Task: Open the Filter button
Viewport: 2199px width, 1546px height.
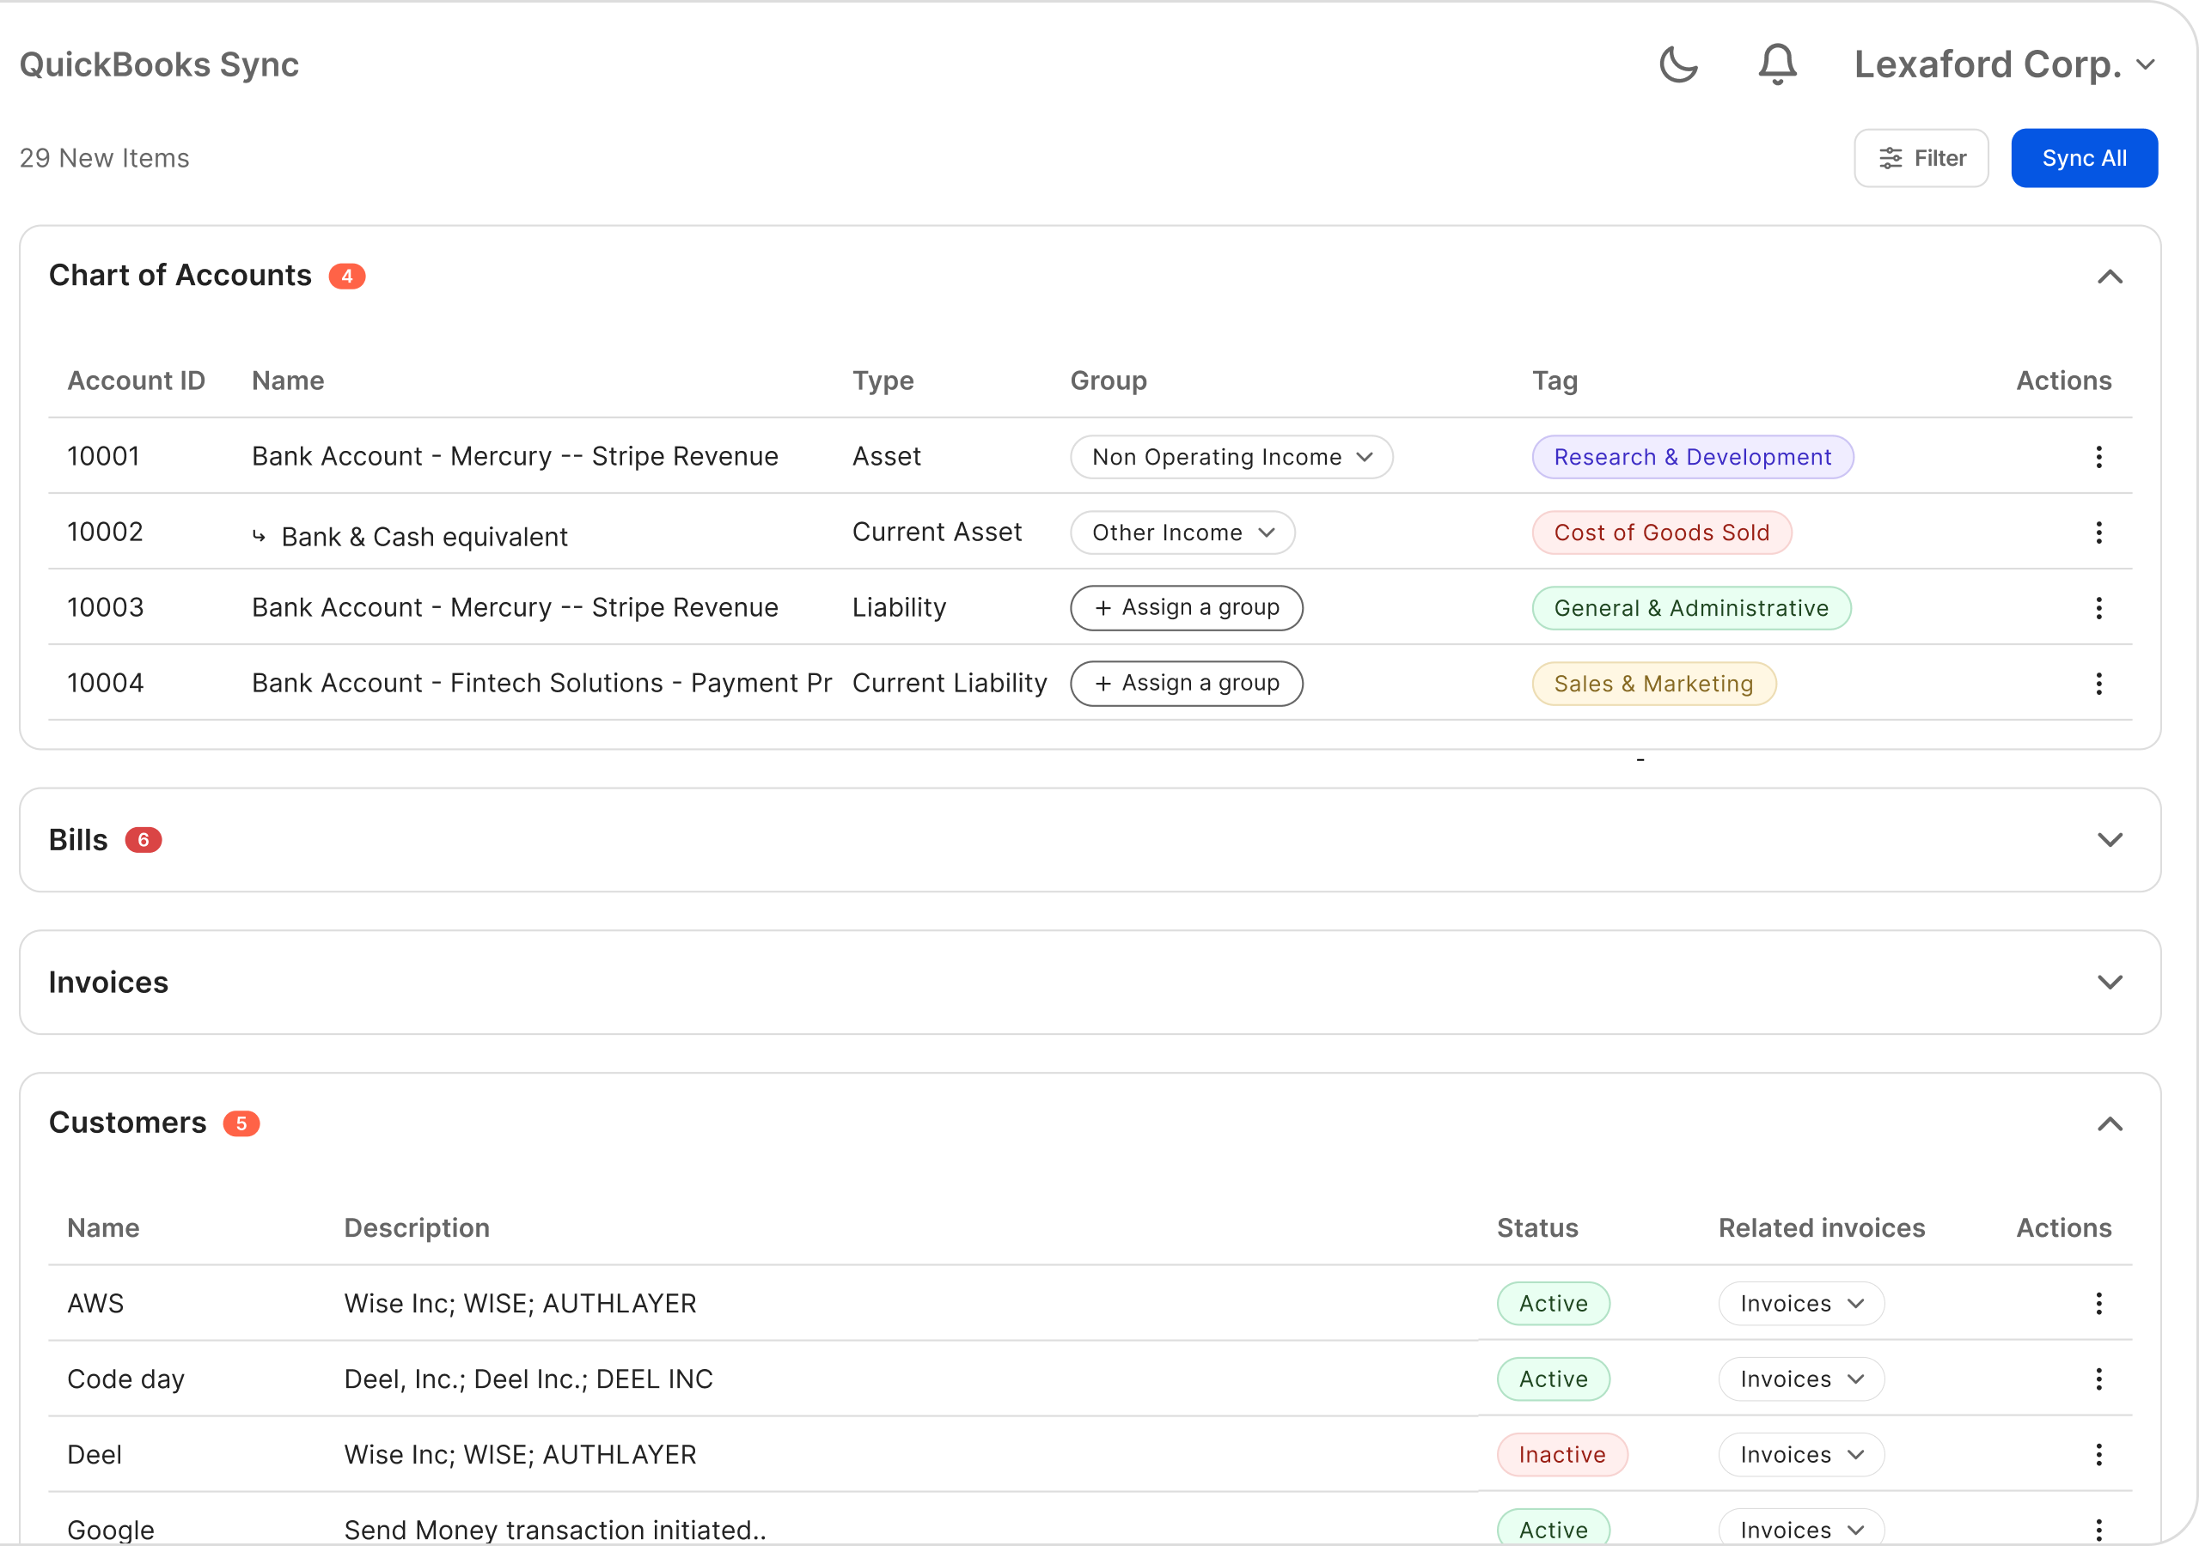Action: [1921, 158]
